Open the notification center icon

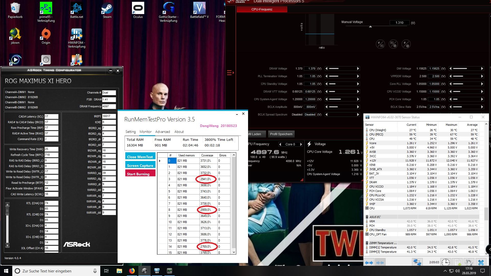483,271
